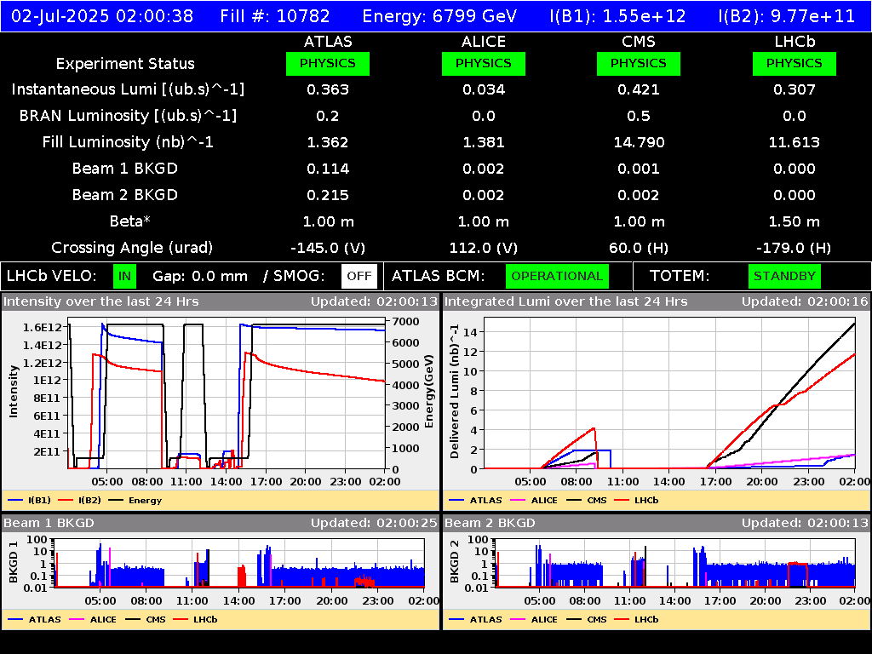
Task: Click the LHCb column header
Action: coord(795,42)
